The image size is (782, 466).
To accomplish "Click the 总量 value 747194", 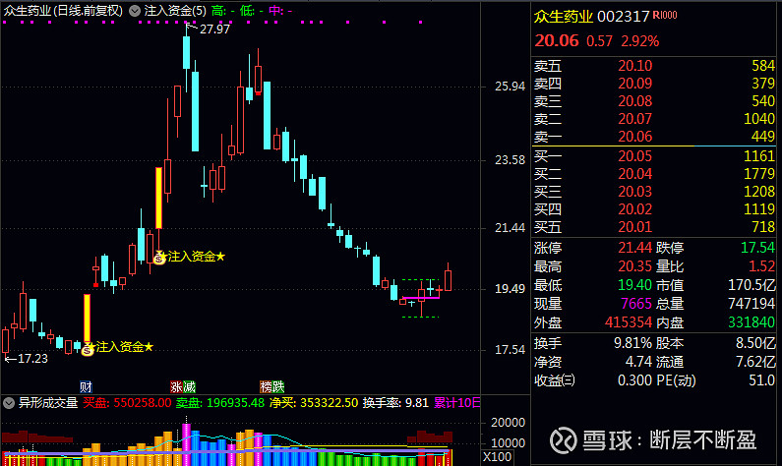I will pos(752,304).
